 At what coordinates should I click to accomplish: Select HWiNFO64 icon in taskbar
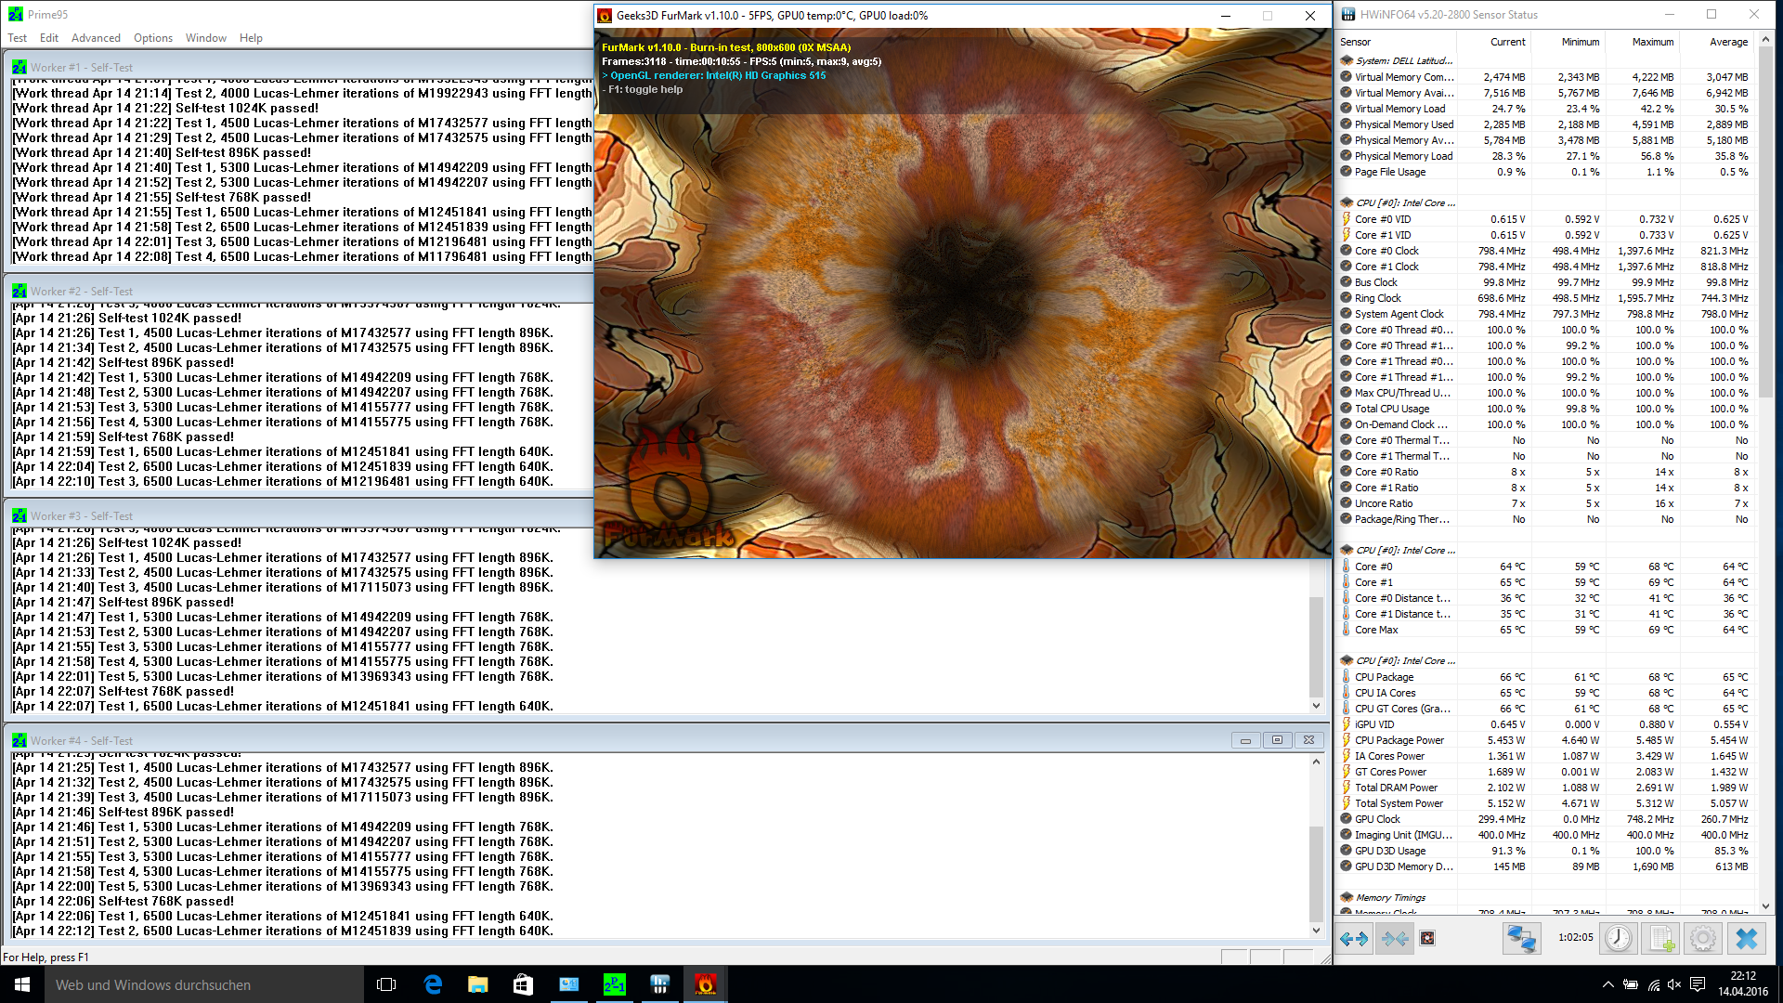coord(659,984)
